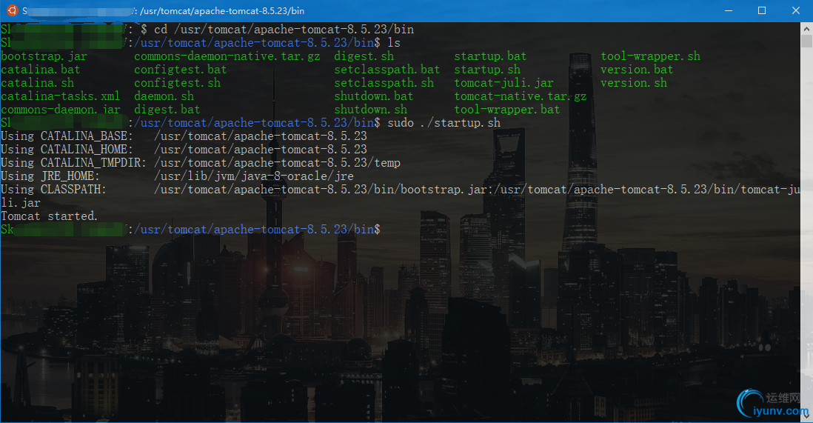Screen dimensions: 813x423
Task: Click the tomcat-native.tar.gz file name
Action: [521, 96]
